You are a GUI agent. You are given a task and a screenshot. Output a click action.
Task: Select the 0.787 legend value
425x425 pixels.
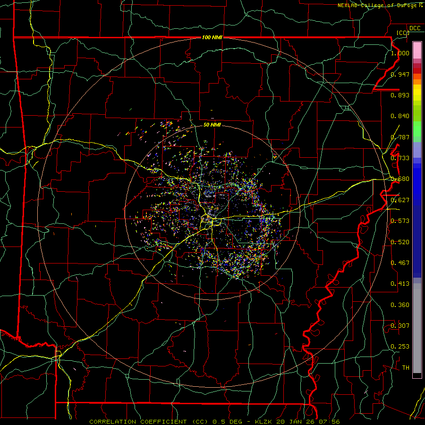400,137
